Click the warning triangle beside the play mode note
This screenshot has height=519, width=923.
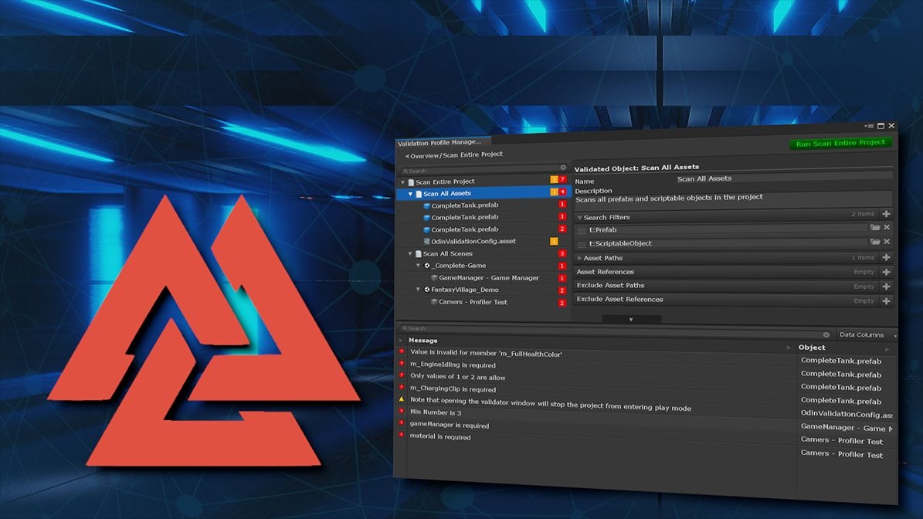403,400
